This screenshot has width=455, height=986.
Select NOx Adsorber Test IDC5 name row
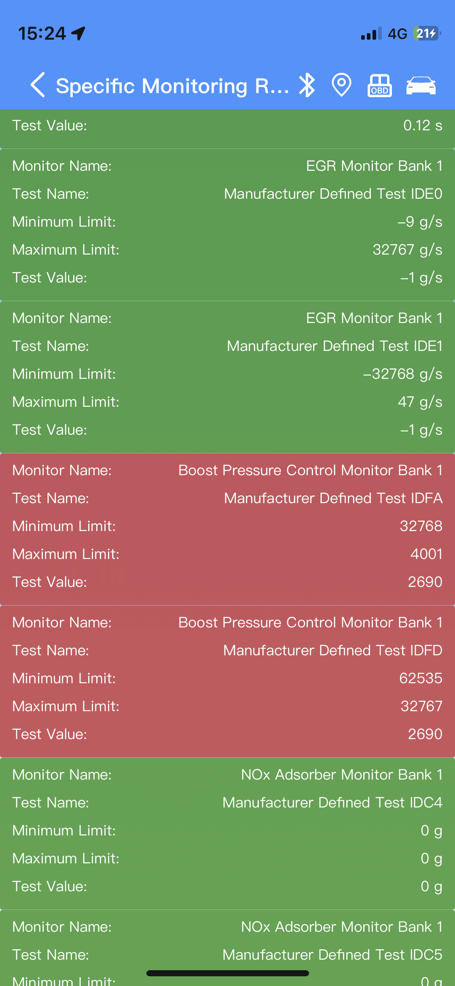[227, 955]
